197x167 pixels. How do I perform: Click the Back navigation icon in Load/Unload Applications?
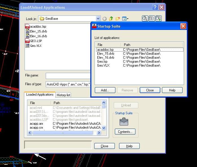104,19
